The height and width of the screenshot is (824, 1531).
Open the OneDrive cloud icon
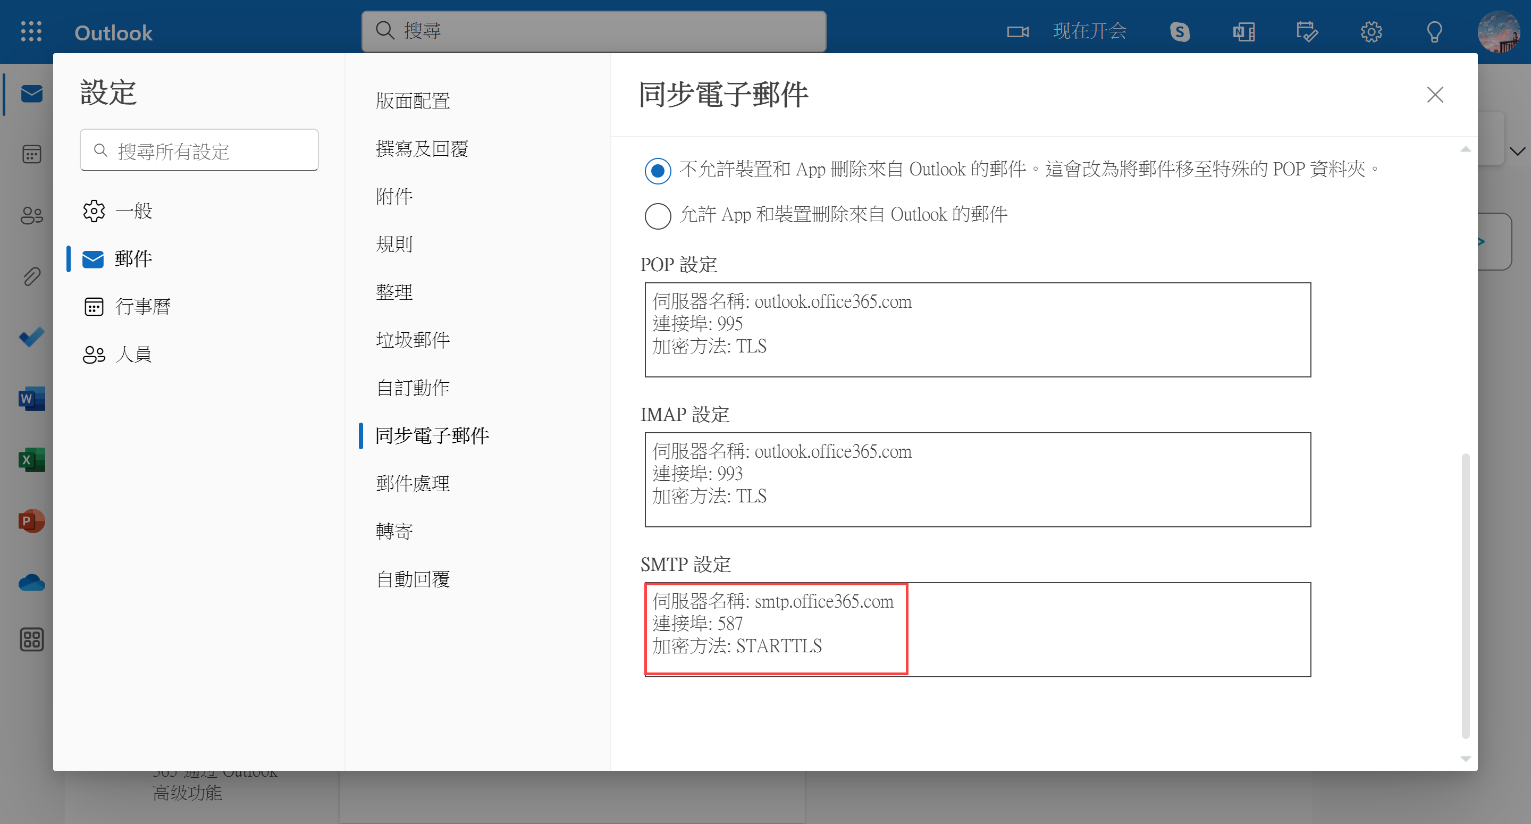pos(31,582)
